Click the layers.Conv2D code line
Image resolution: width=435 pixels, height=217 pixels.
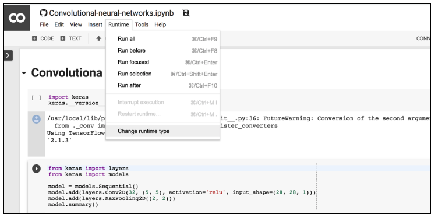(182, 192)
